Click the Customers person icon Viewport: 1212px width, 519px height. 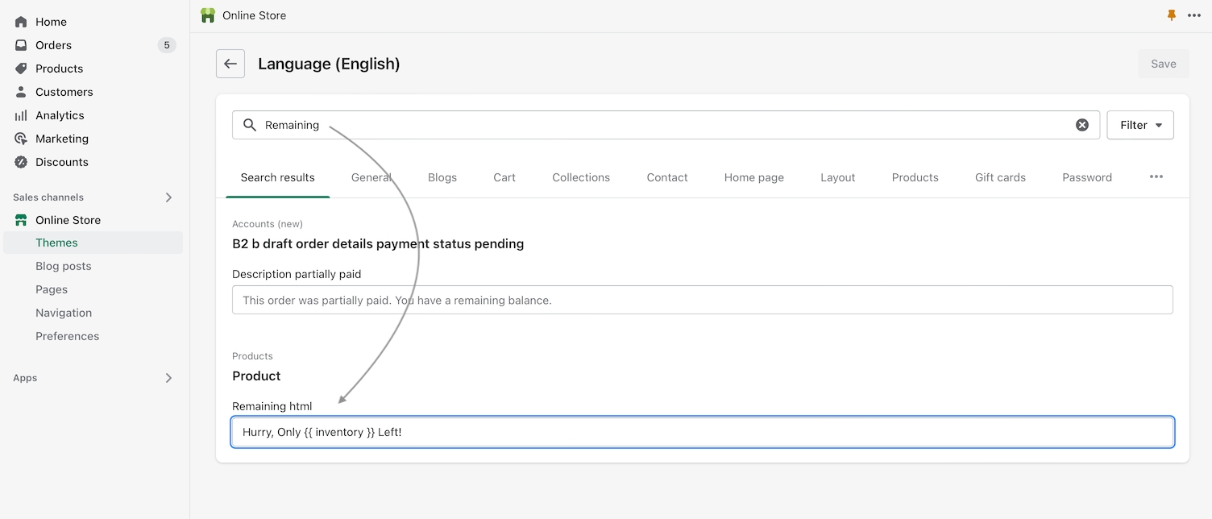coord(21,92)
